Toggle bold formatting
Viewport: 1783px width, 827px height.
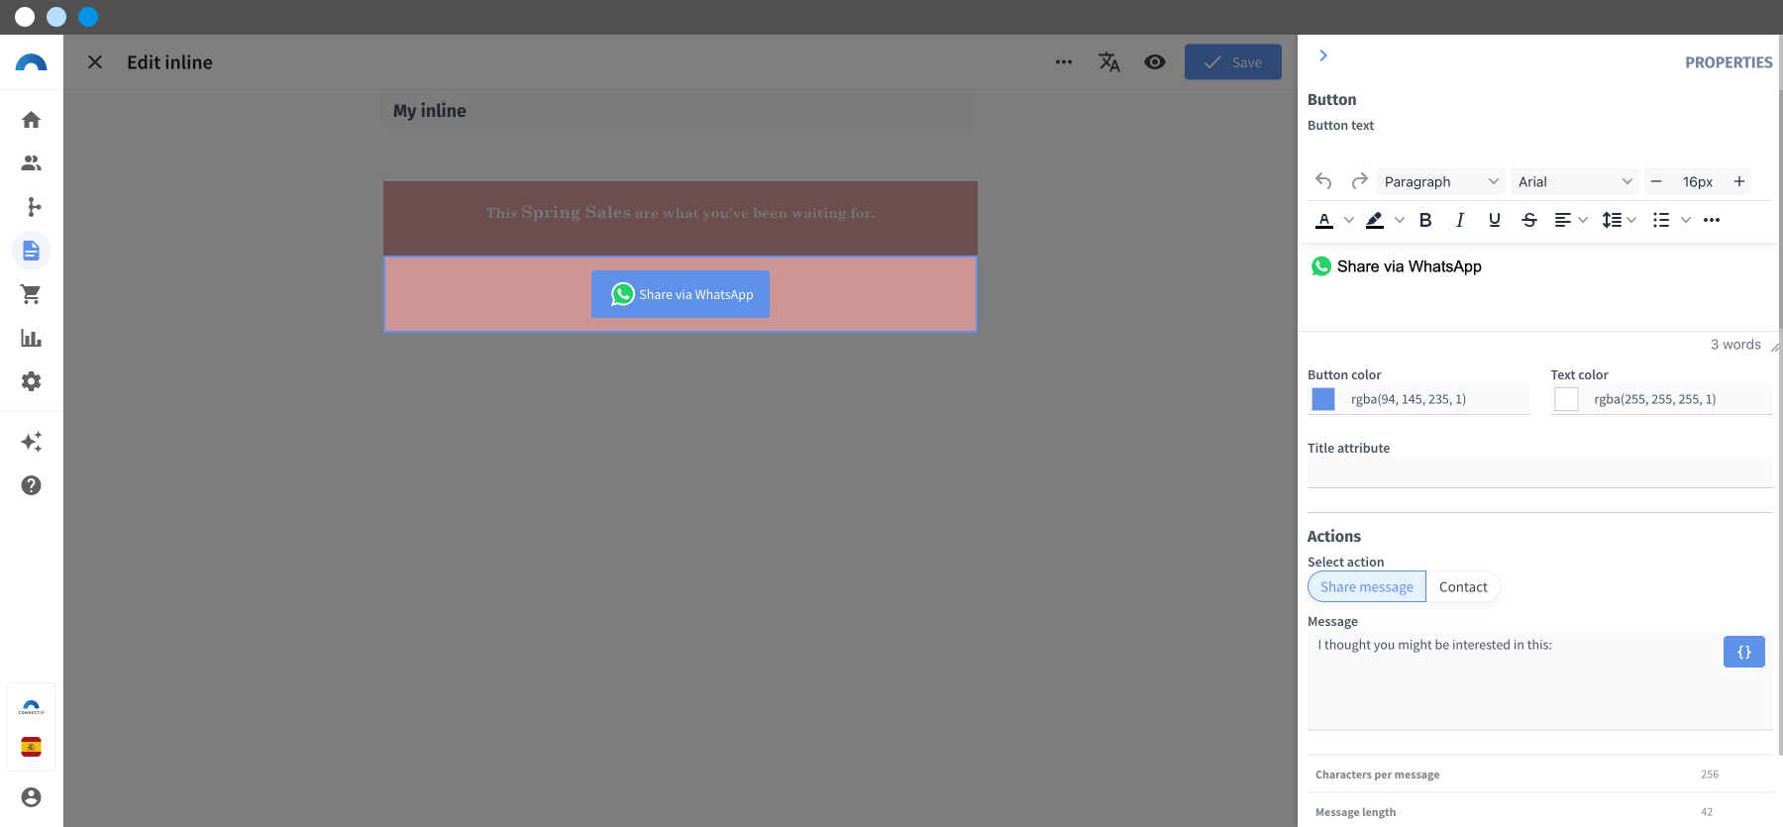tap(1425, 220)
